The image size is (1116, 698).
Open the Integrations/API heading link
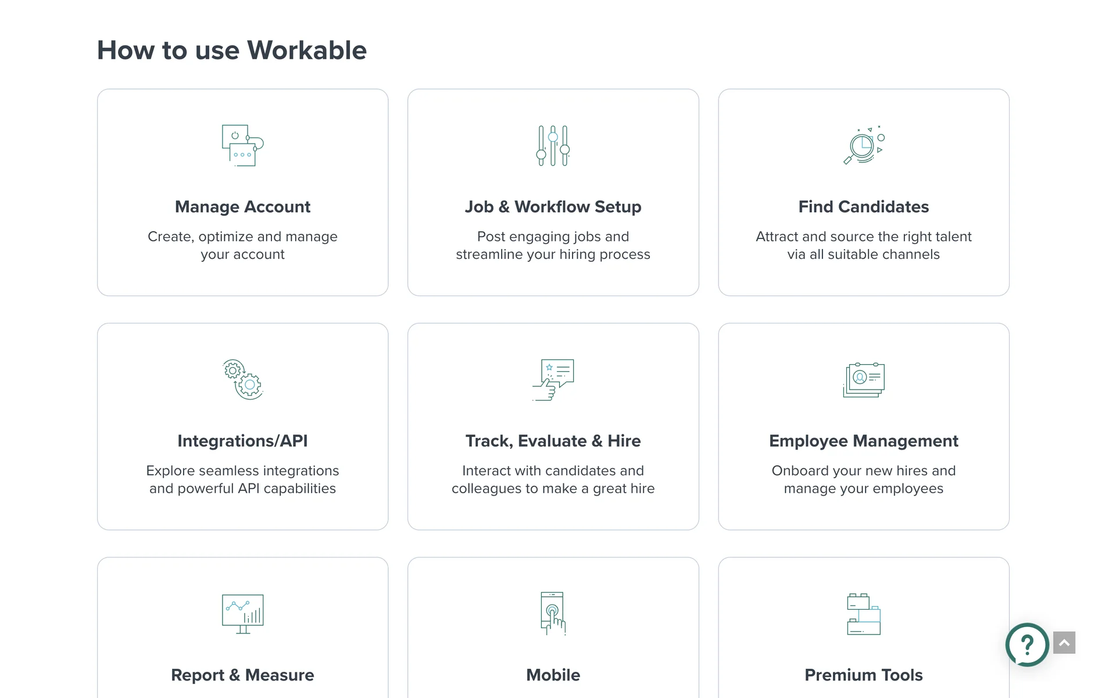[x=242, y=441]
